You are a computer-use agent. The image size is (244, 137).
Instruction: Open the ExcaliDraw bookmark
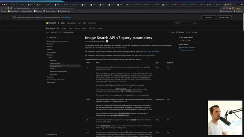pos(38,11)
